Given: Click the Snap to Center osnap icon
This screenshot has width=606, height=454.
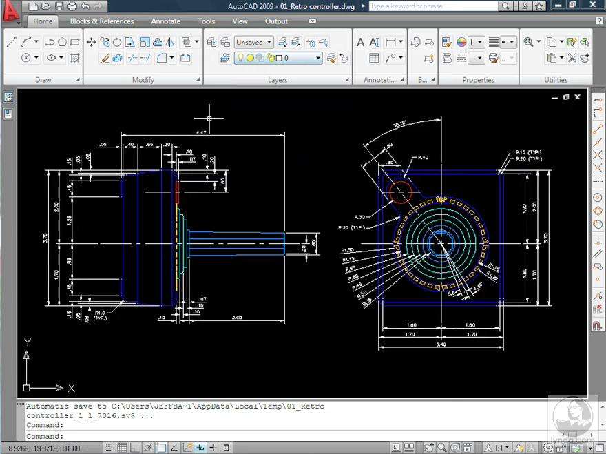Looking at the screenshot, I should (597, 198).
